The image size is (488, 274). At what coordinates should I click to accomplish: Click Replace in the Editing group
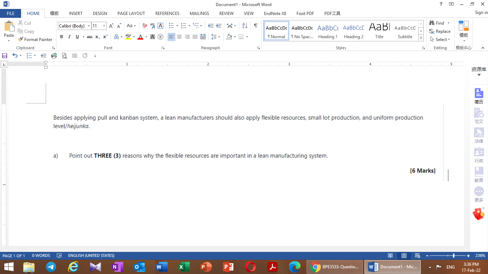point(440,31)
